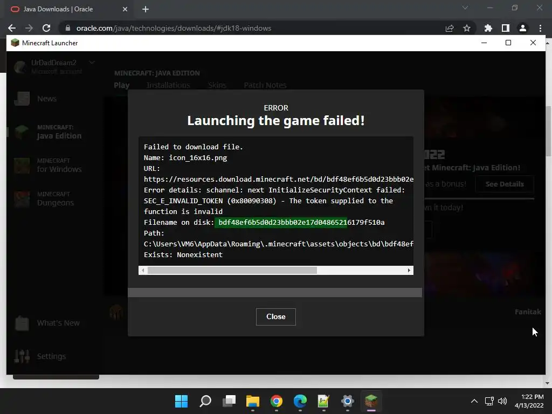Click the oracle.com address bar
This screenshot has width=552, height=414.
(x=174, y=28)
